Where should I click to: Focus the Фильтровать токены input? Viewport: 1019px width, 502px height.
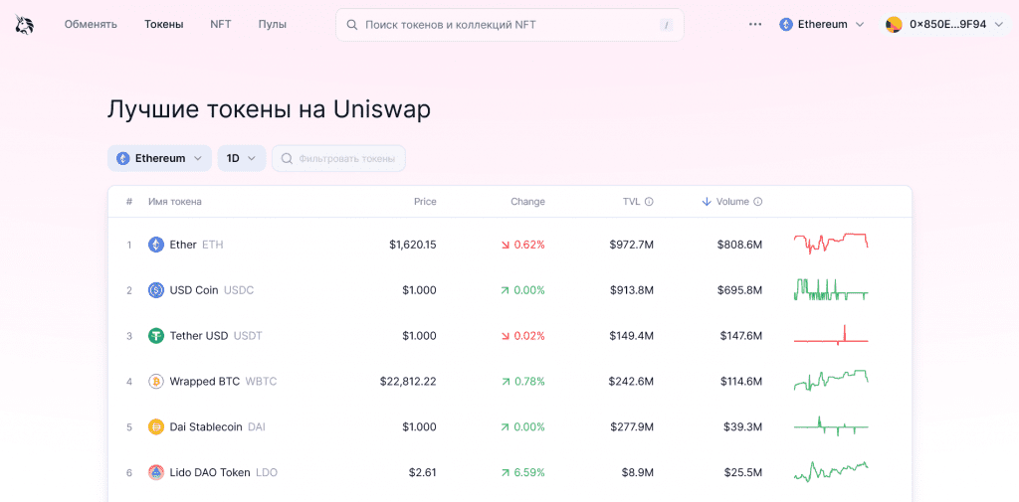click(x=338, y=158)
